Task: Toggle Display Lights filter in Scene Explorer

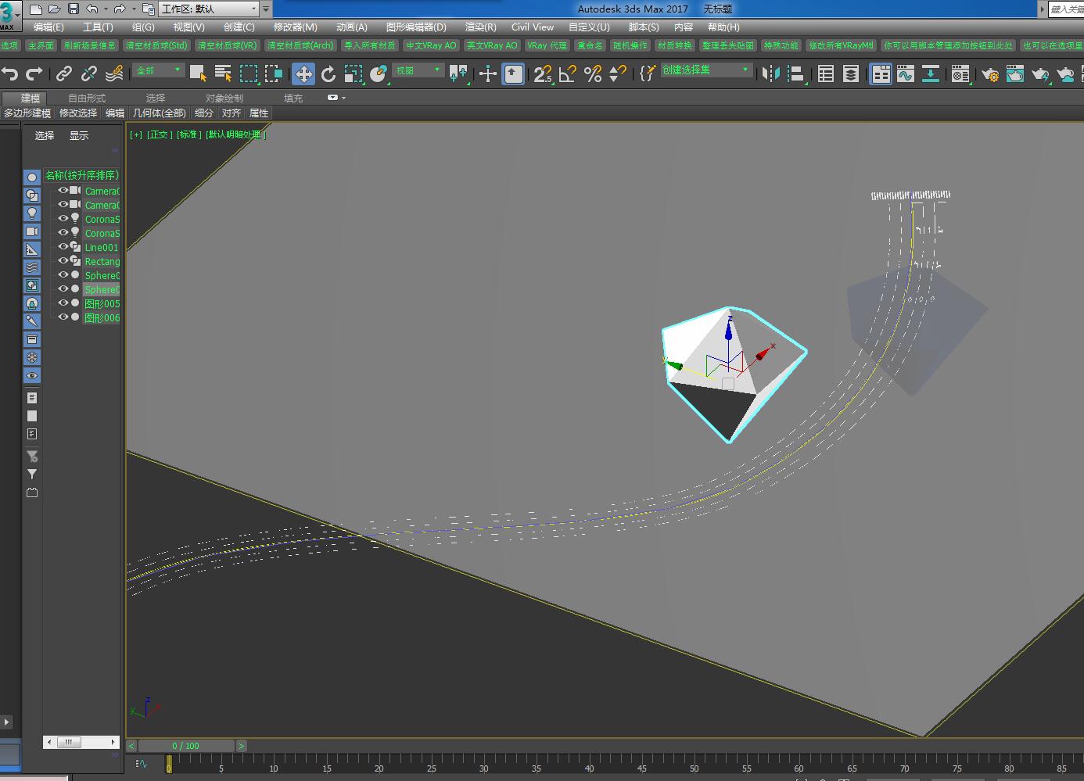Action: pyautogui.click(x=32, y=213)
